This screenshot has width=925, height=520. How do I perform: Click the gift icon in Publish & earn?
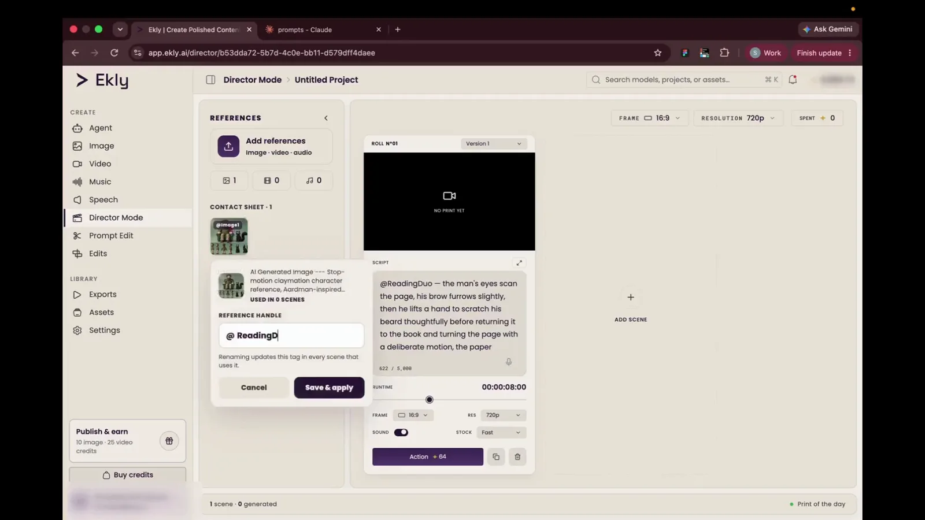click(169, 441)
